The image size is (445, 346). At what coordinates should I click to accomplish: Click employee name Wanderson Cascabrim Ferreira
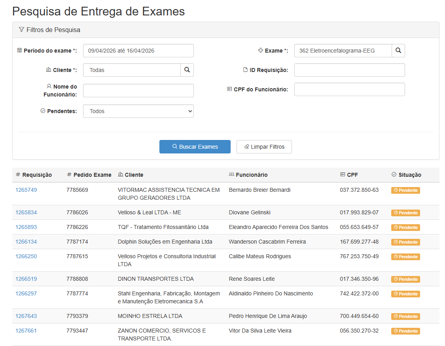pos(267,242)
